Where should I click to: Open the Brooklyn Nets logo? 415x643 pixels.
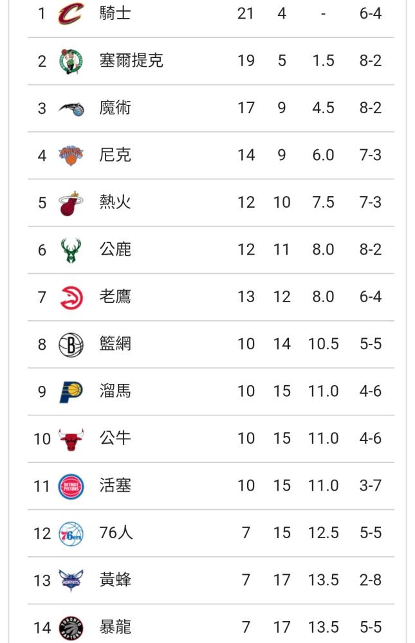coord(71,345)
